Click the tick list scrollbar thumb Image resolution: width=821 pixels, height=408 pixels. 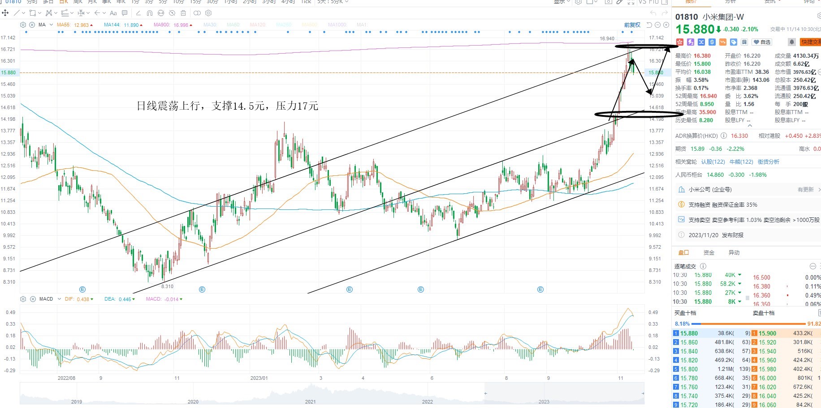747,297
